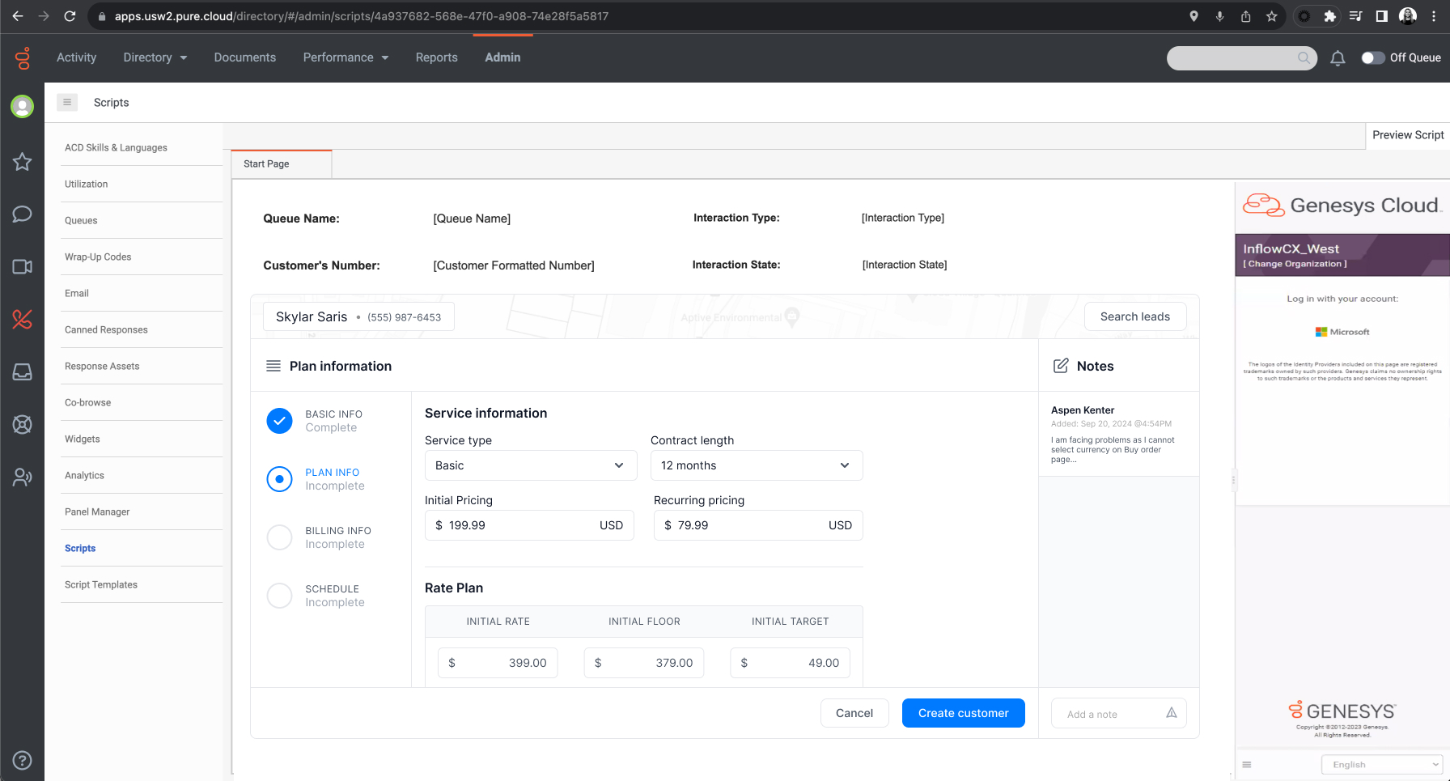Screen dimensions: 1450x781
Task: Log in with Microsoft
Action: 1342,332
